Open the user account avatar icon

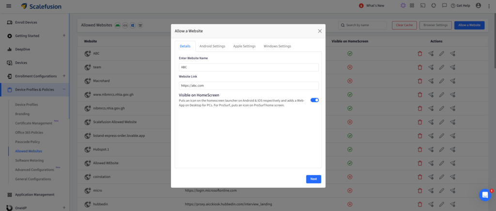[478, 5]
